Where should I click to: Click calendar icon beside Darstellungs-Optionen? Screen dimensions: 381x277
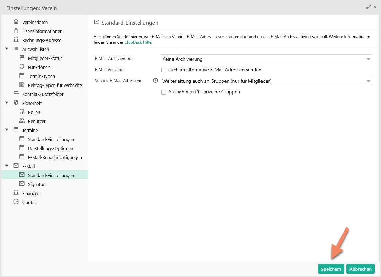(x=22, y=148)
